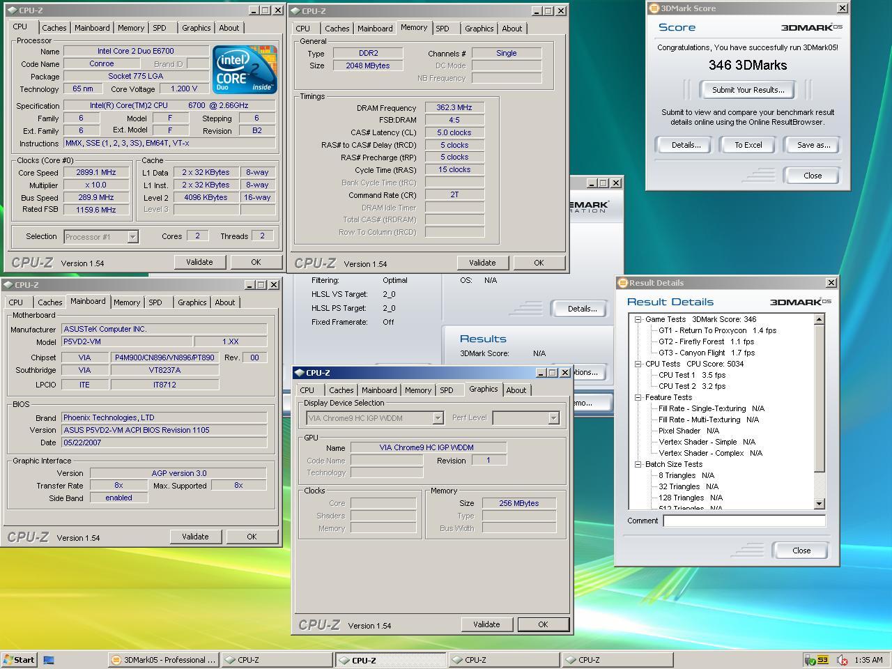Select GT2 - Firefly Forest row

(x=706, y=341)
